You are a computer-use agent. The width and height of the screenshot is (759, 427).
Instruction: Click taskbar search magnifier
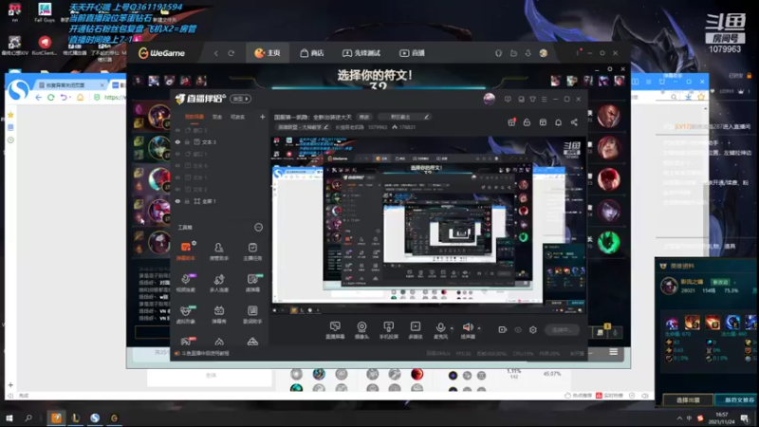[28, 418]
